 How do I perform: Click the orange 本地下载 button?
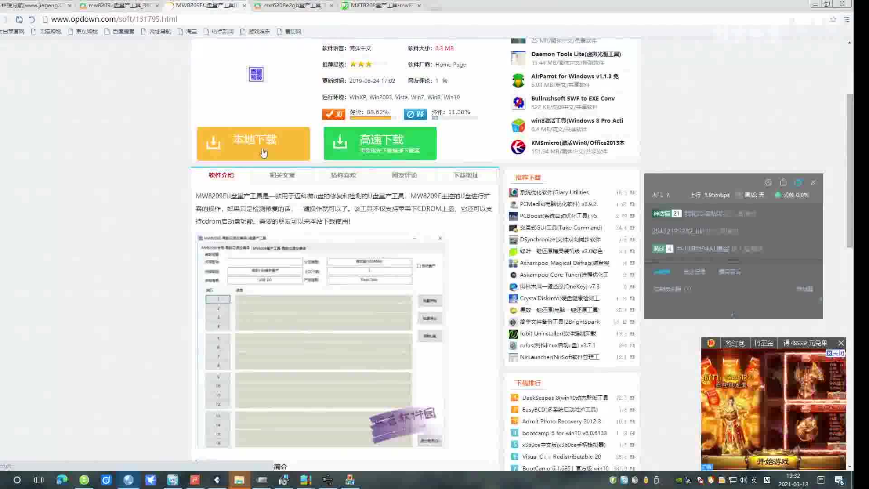click(253, 144)
